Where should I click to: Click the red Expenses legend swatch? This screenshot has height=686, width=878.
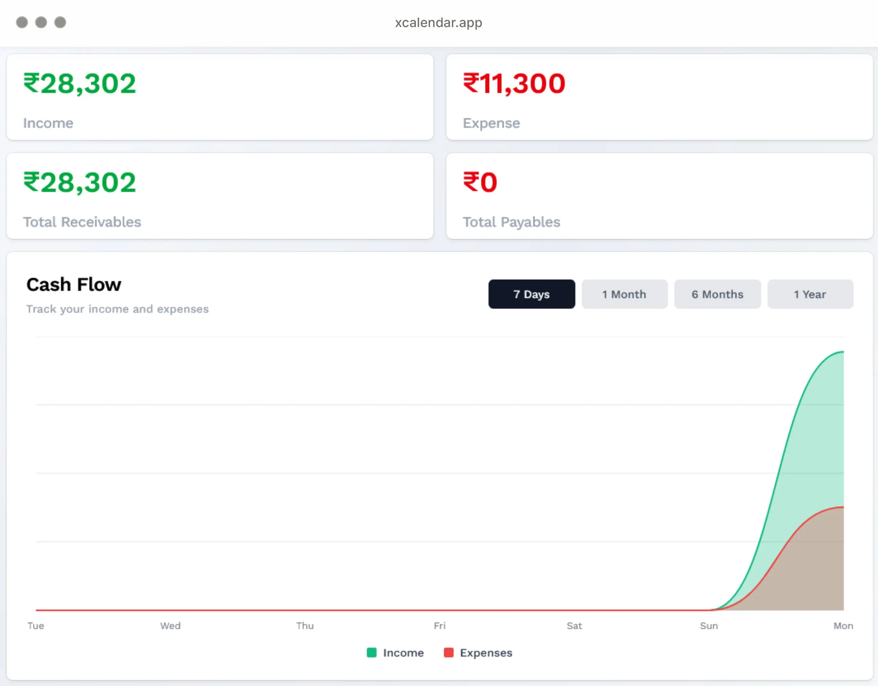[x=449, y=653]
